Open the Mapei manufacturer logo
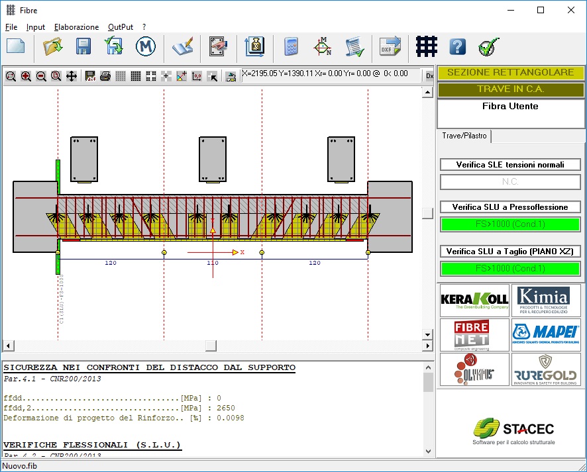The width and height of the screenshot is (587, 472). click(x=546, y=335)
